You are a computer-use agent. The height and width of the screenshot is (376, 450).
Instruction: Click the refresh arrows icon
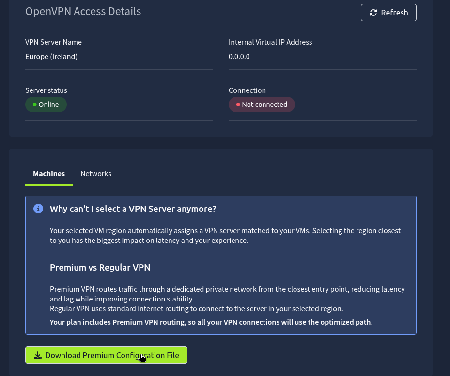tap(373, 13)
